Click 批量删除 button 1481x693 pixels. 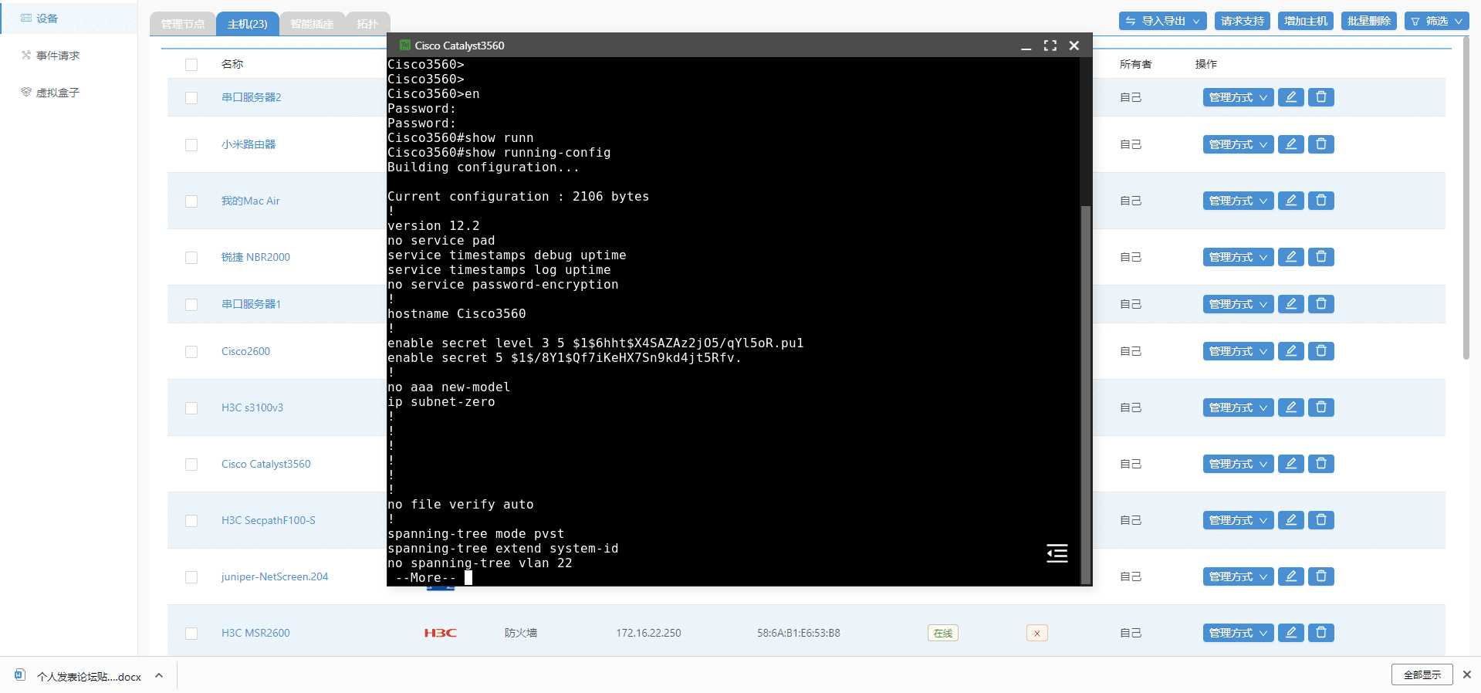[1368, 21]
